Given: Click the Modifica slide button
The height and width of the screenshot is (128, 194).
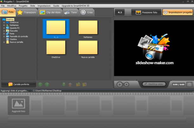Looking at the screenshot, I should (154, 84).
